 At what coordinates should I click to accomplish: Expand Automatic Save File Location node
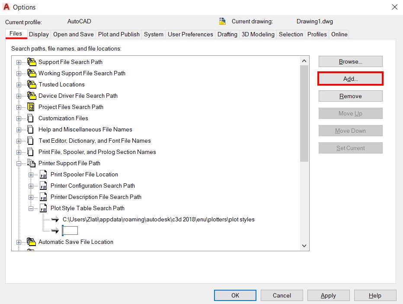[19, 242]
